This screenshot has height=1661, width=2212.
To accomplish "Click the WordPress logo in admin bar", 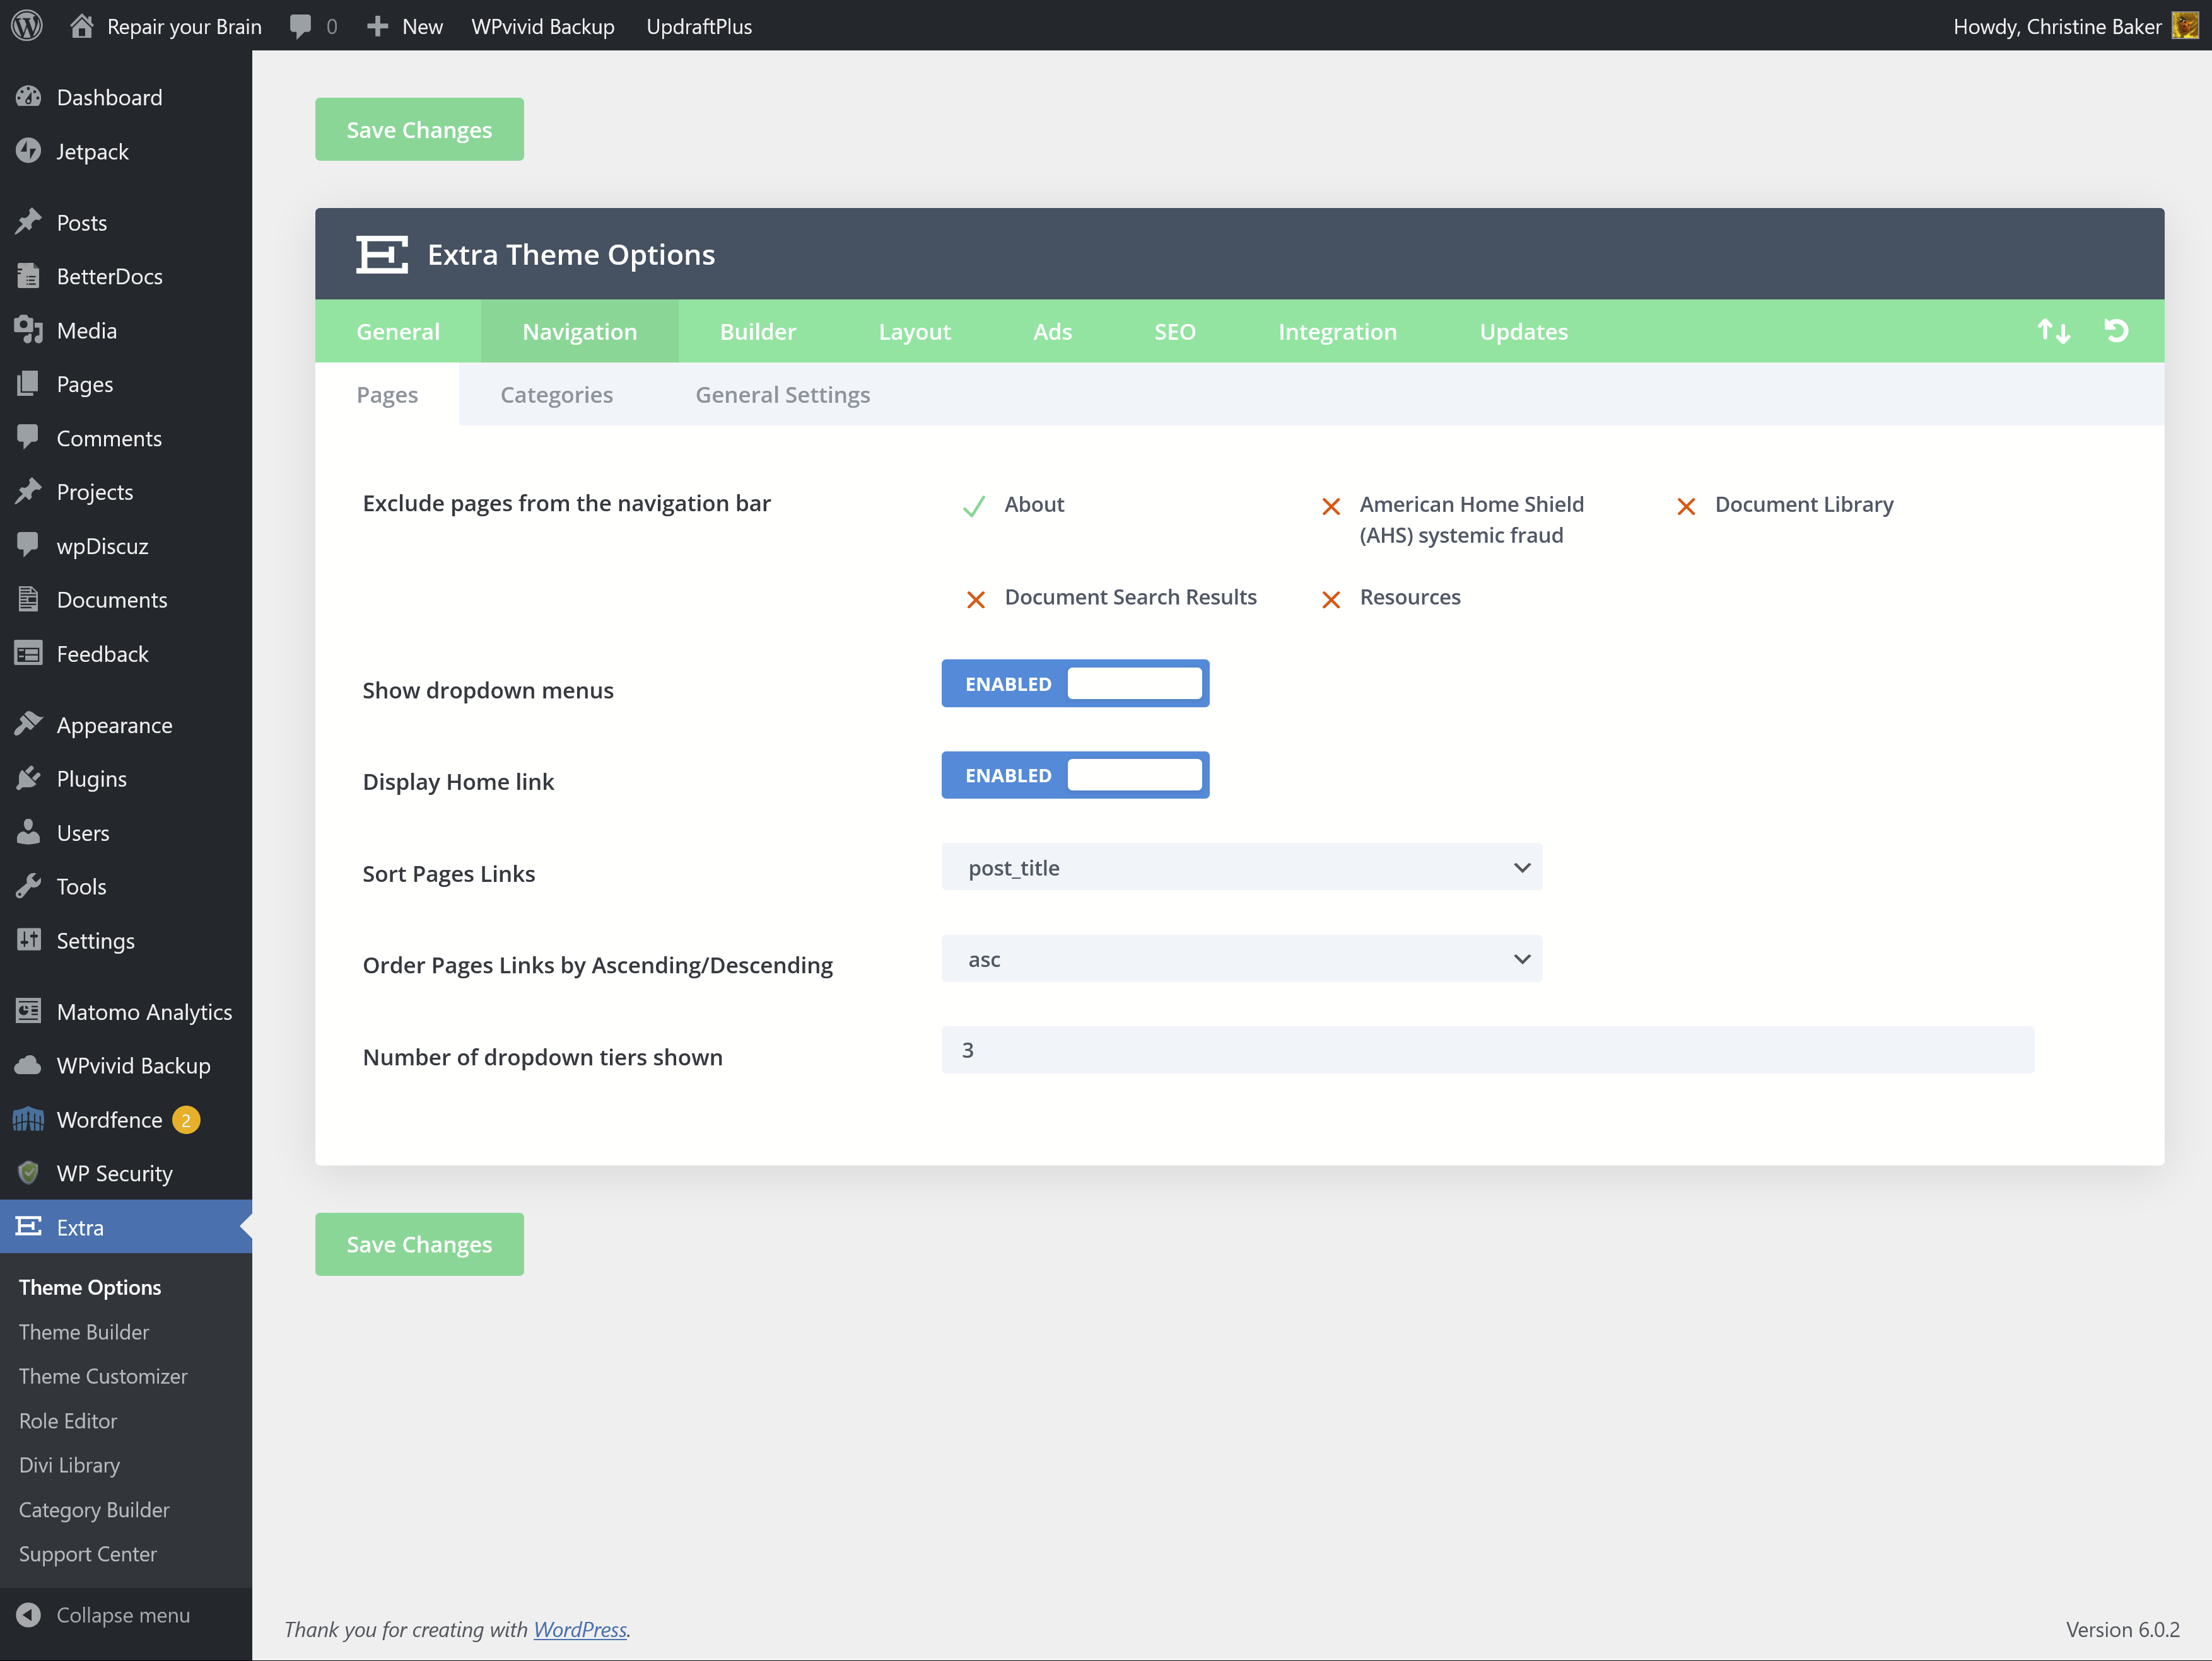I will point(27,26).
